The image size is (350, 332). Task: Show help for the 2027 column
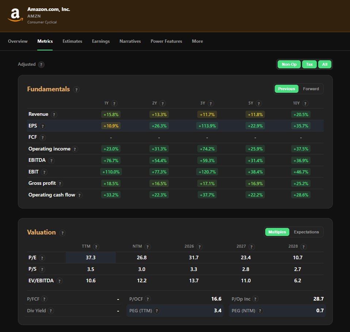point(252,247)
